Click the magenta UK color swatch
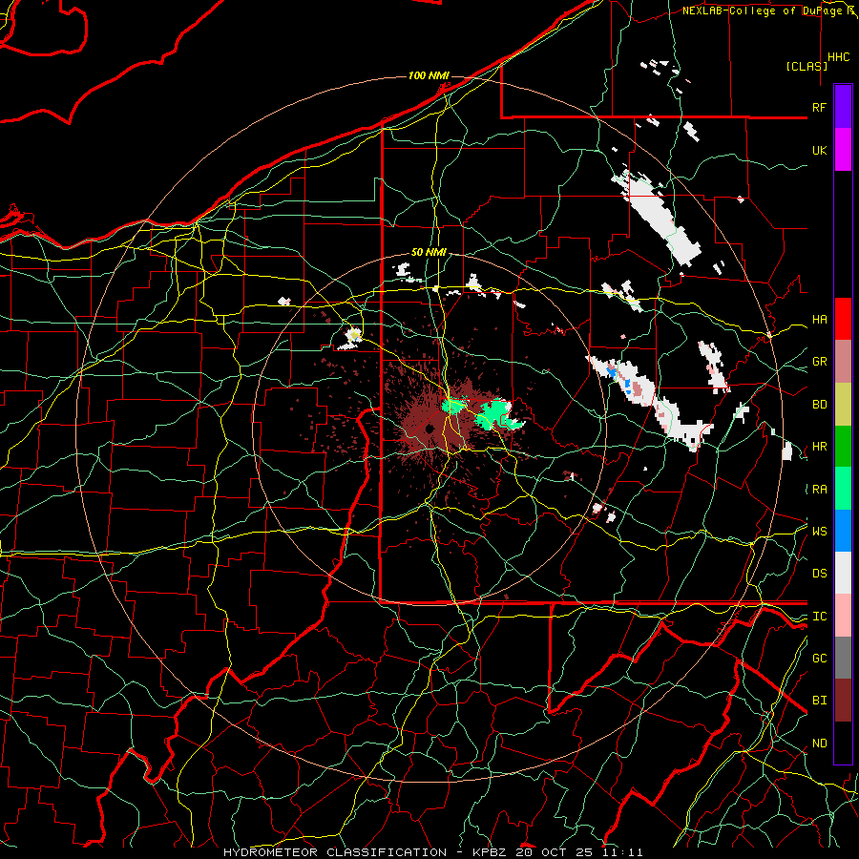The height and width of the screenshot is (859, 859). 843,150
